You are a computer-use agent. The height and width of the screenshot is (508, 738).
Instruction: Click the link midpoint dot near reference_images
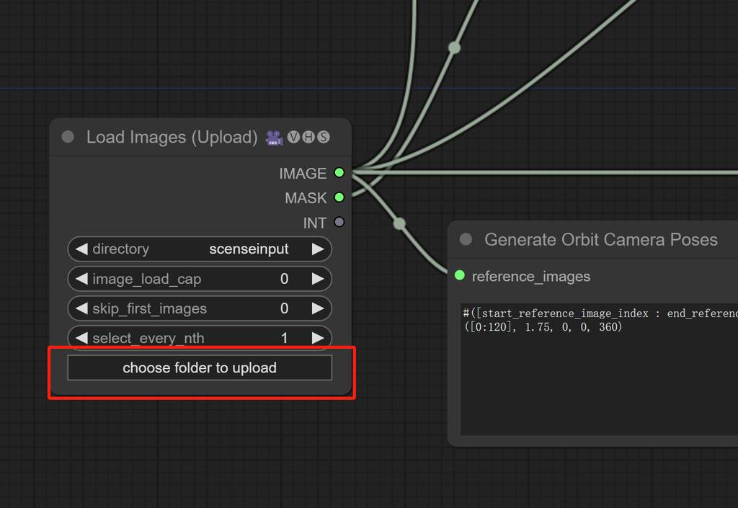(400, 223)
